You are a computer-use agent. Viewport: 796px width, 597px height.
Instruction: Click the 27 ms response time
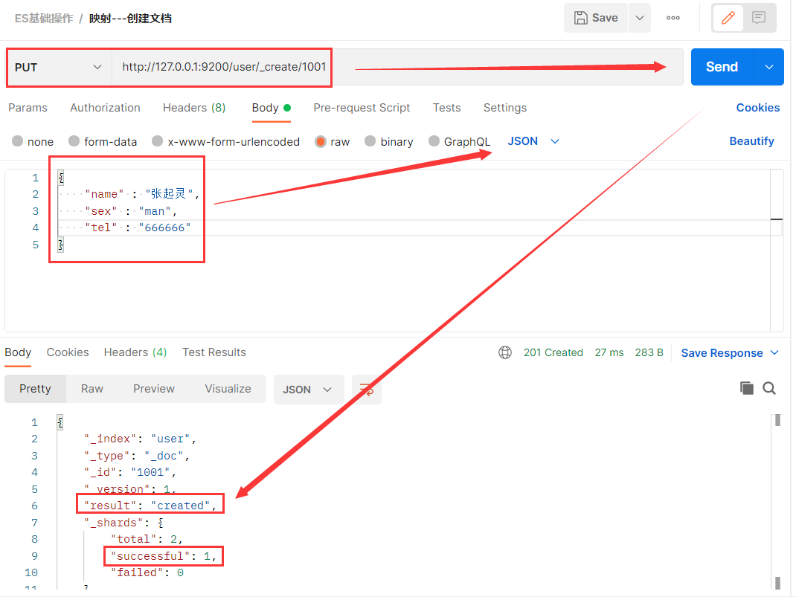[609, 352]
